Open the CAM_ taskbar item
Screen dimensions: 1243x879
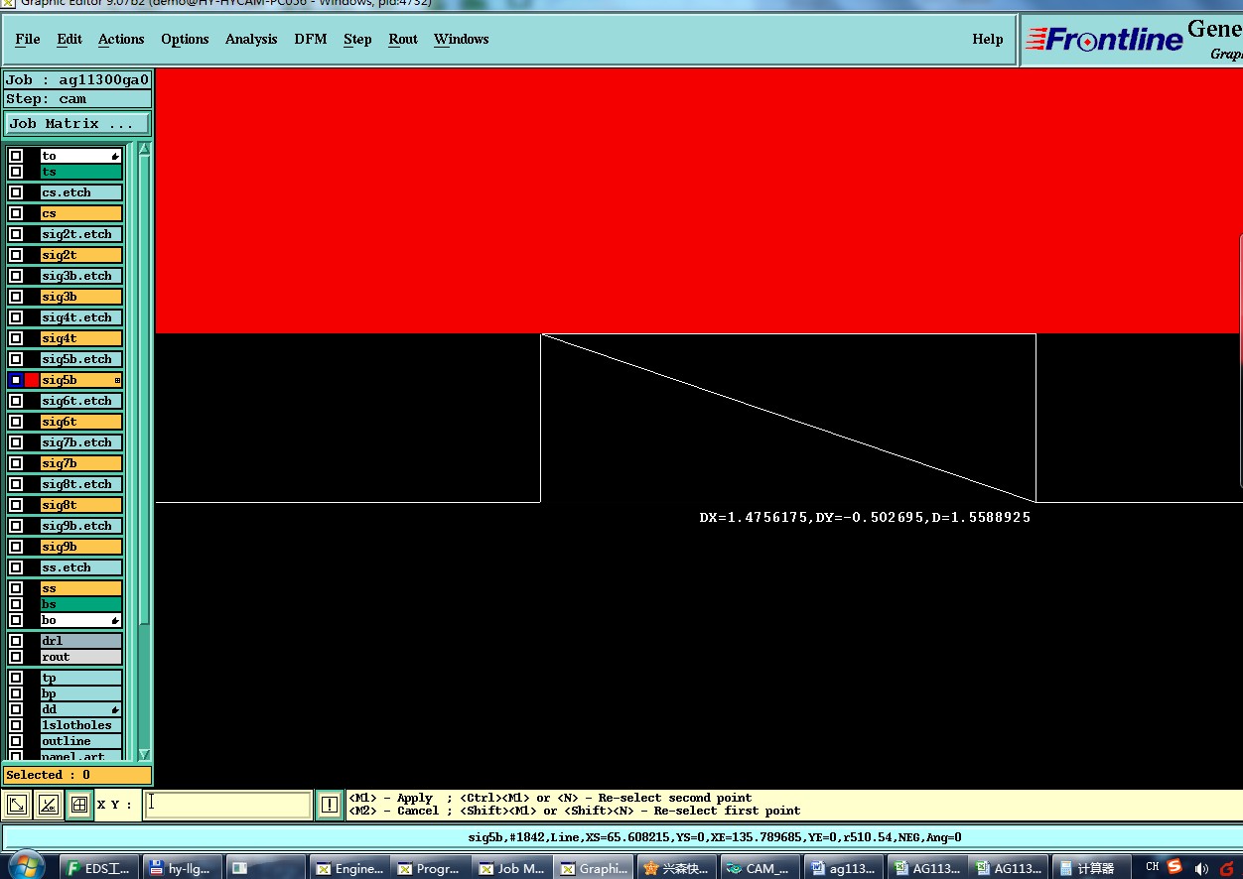759,868
